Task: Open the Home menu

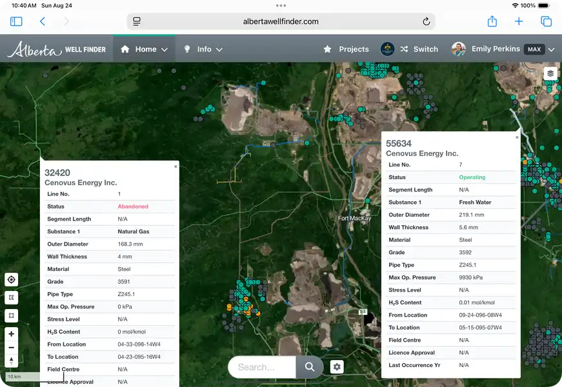Action: pyautogui.click(x=144, y=49)
